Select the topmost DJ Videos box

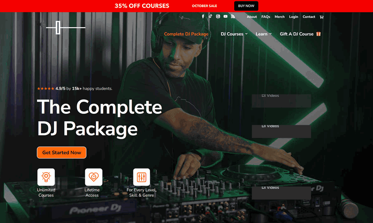[282, 100]
